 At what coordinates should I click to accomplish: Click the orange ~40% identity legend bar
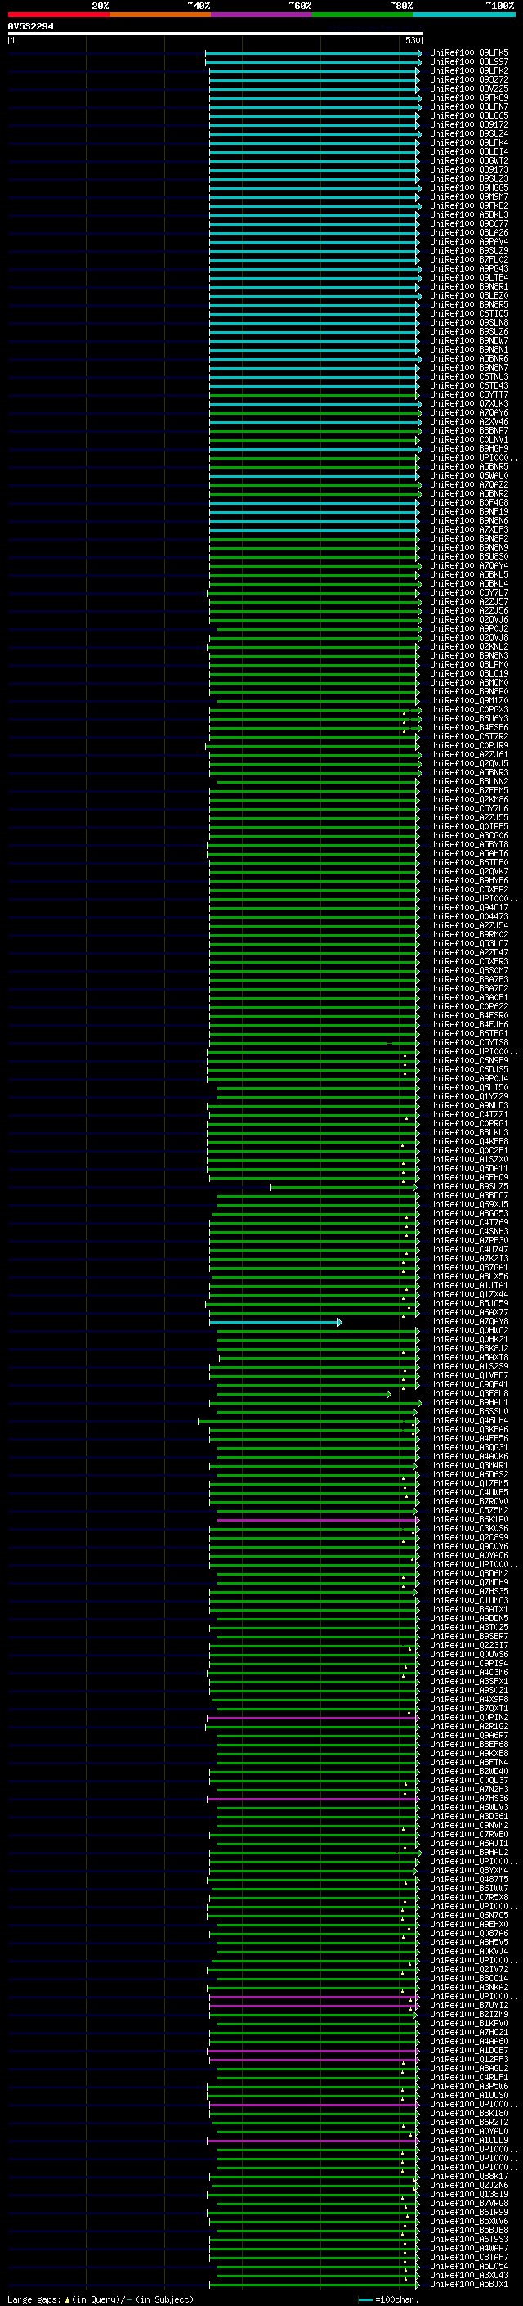tap(160, 15)
